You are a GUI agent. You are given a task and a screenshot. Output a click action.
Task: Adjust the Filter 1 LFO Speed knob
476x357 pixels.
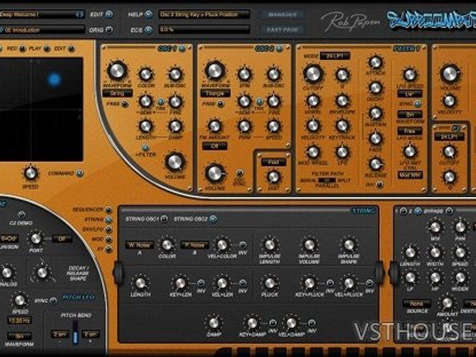pos(410,75)
